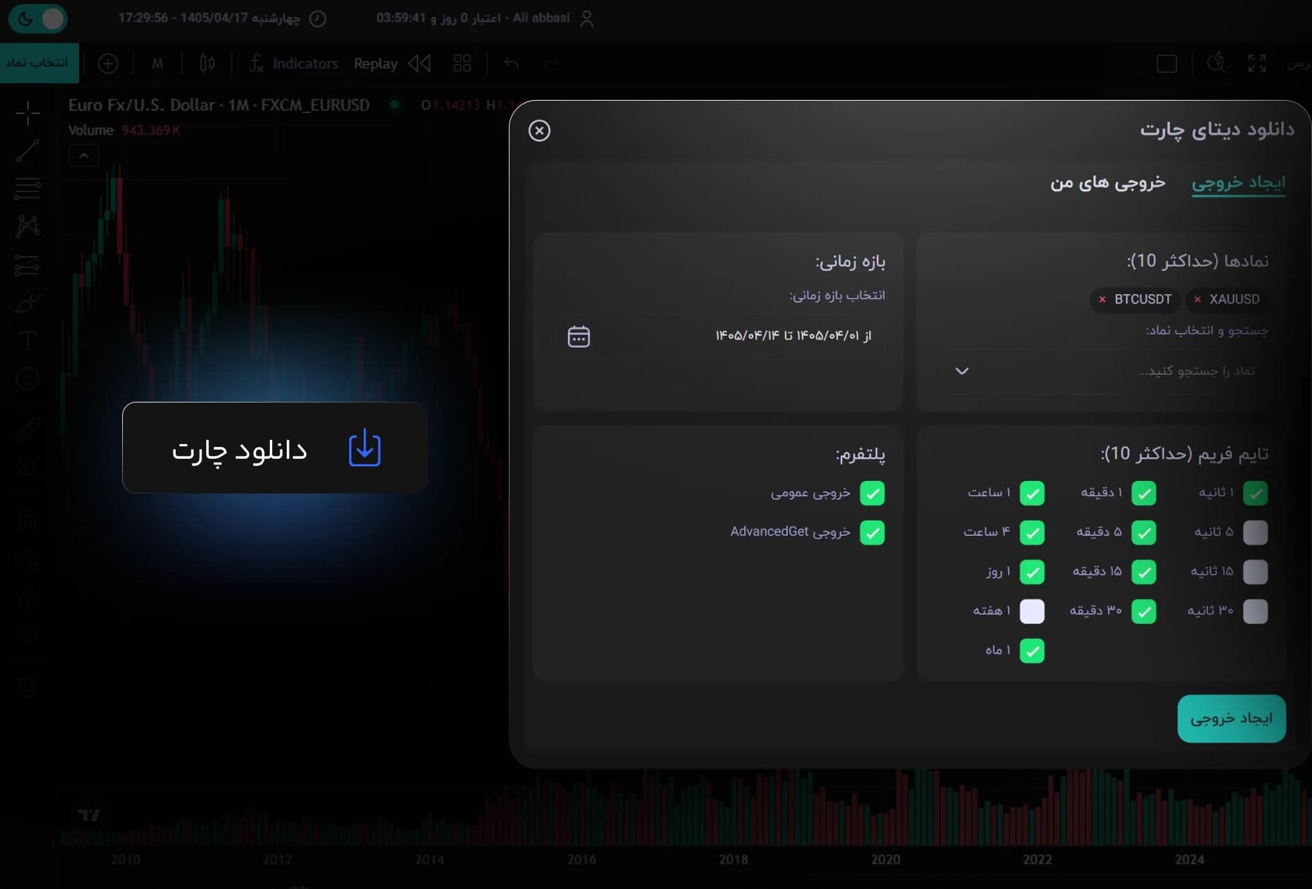Click the date range field
Viewport: 1312px width, 889px height.
pyautogui.click(x=718, y=337)
